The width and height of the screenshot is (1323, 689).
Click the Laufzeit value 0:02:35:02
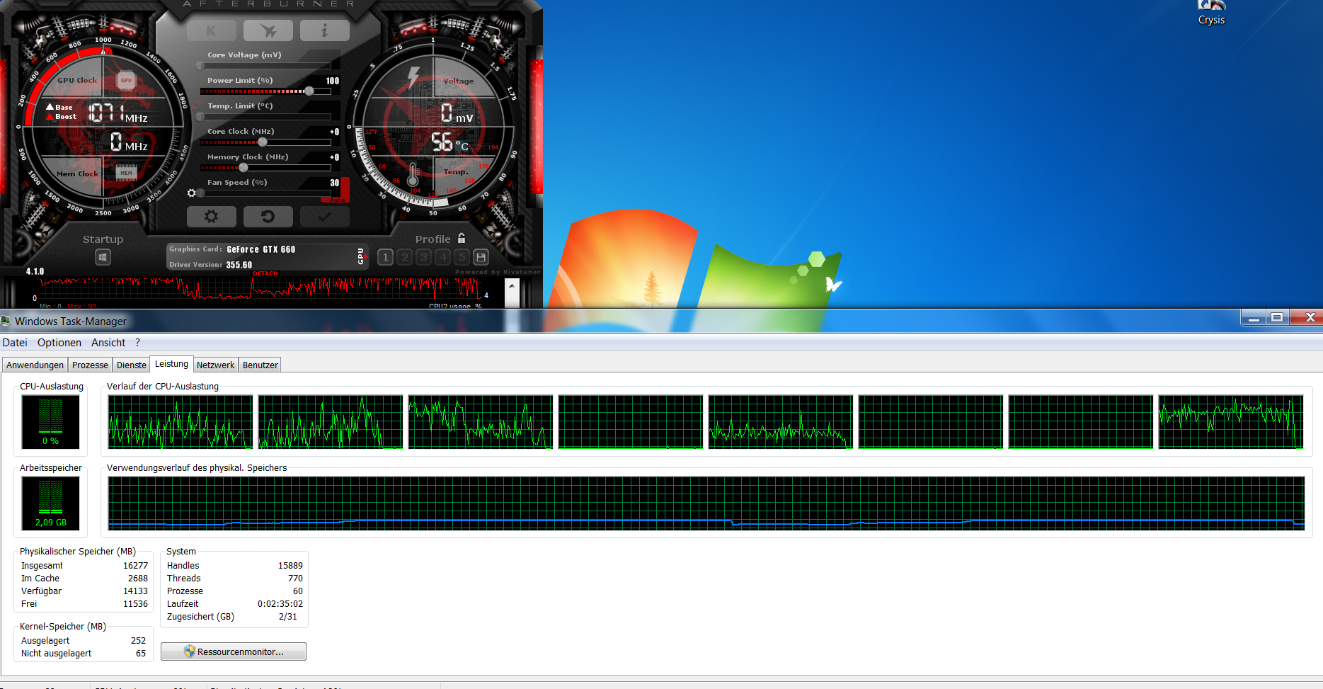(x=280, y=604)
